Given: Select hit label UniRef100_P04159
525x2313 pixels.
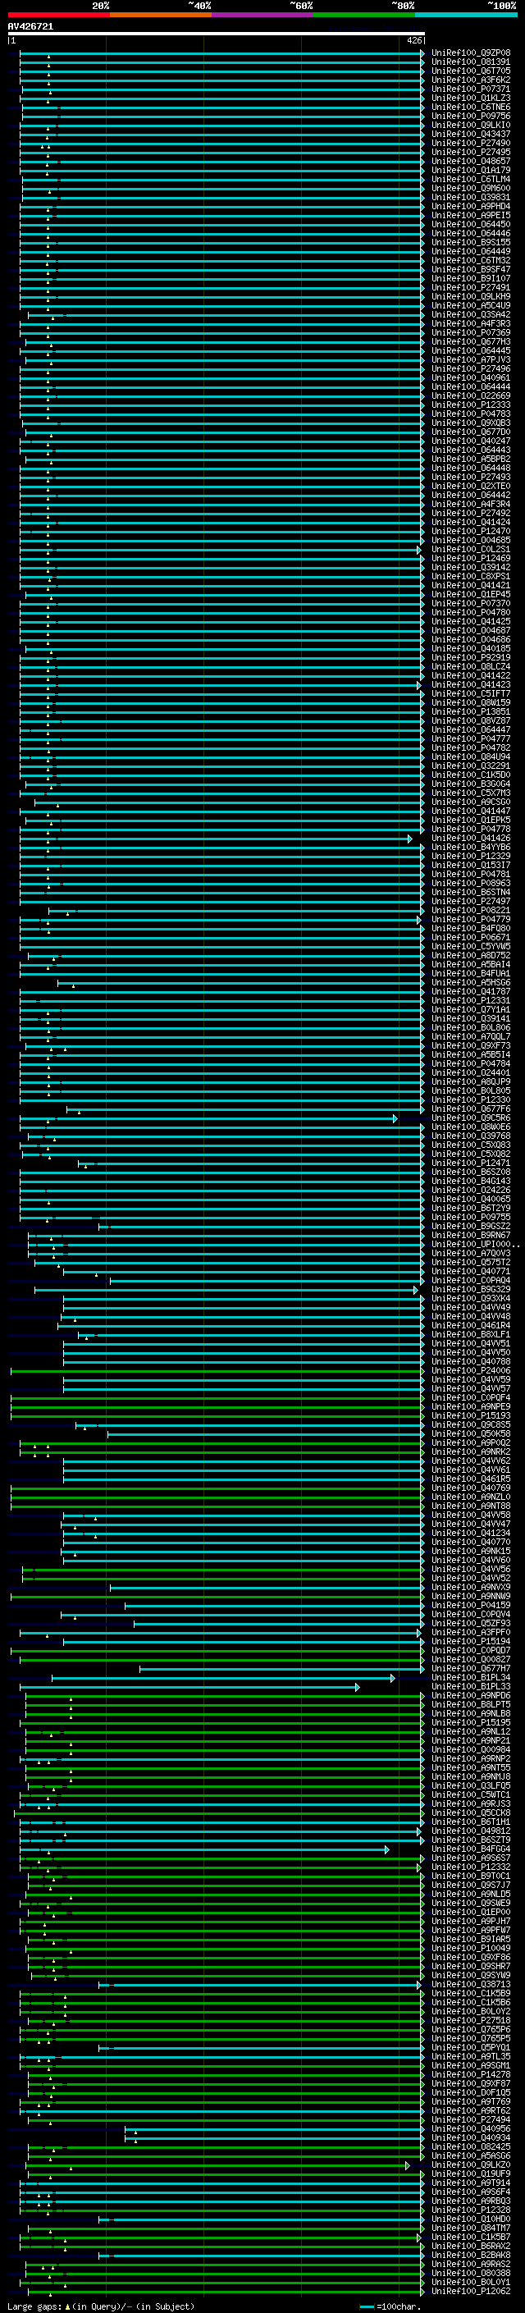Looking at the screenshot, I should click(x=470, y=1605).
